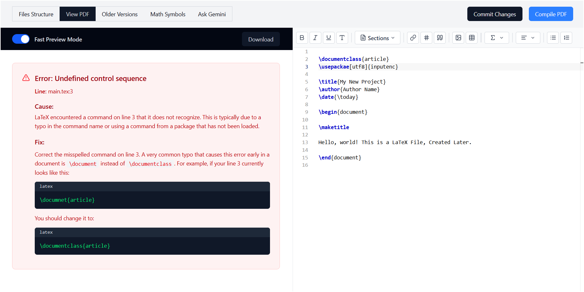The width and height of the screenshot is (584, 292).
Task: Click the bulleted list icon
Action: tap(553, 38)
